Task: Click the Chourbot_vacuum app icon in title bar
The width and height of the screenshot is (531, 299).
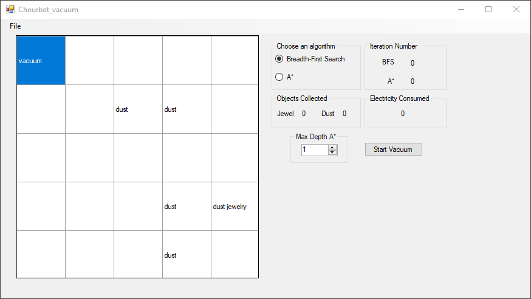Action: coord(10,10)
